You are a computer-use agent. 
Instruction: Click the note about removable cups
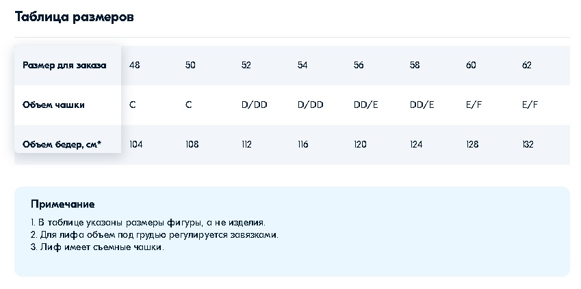pos(97,247)
